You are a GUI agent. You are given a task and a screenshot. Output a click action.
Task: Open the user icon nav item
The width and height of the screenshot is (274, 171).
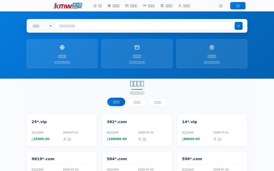[184, 6]
